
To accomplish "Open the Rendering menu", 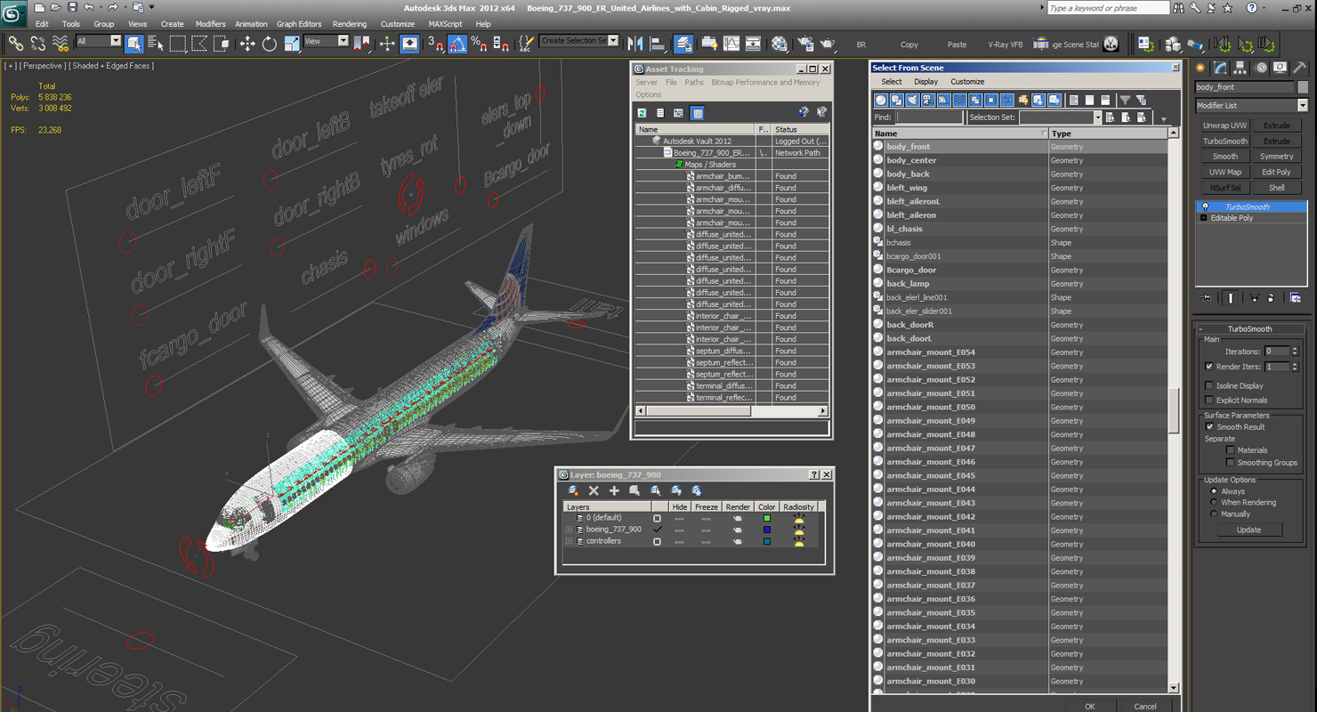I will (349, 24).
